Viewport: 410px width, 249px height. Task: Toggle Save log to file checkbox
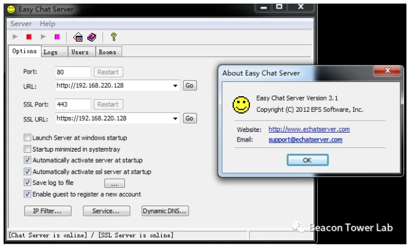click(27, 182)
